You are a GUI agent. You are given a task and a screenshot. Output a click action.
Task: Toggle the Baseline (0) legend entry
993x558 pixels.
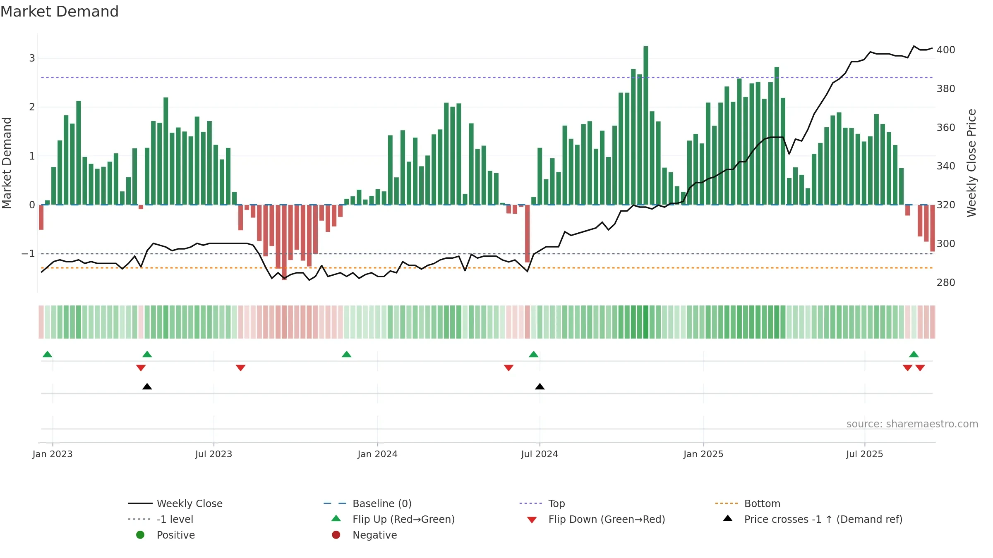pyautogui.click(x=367, y=503)
